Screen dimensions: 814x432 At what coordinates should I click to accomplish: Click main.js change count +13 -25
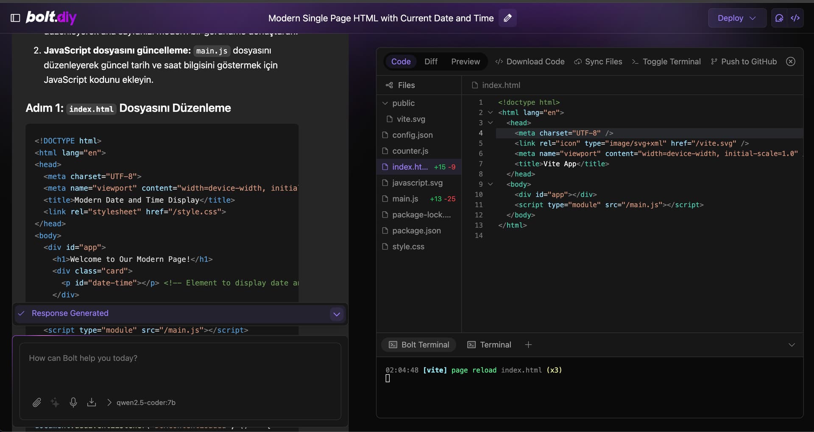coord(443,199)
